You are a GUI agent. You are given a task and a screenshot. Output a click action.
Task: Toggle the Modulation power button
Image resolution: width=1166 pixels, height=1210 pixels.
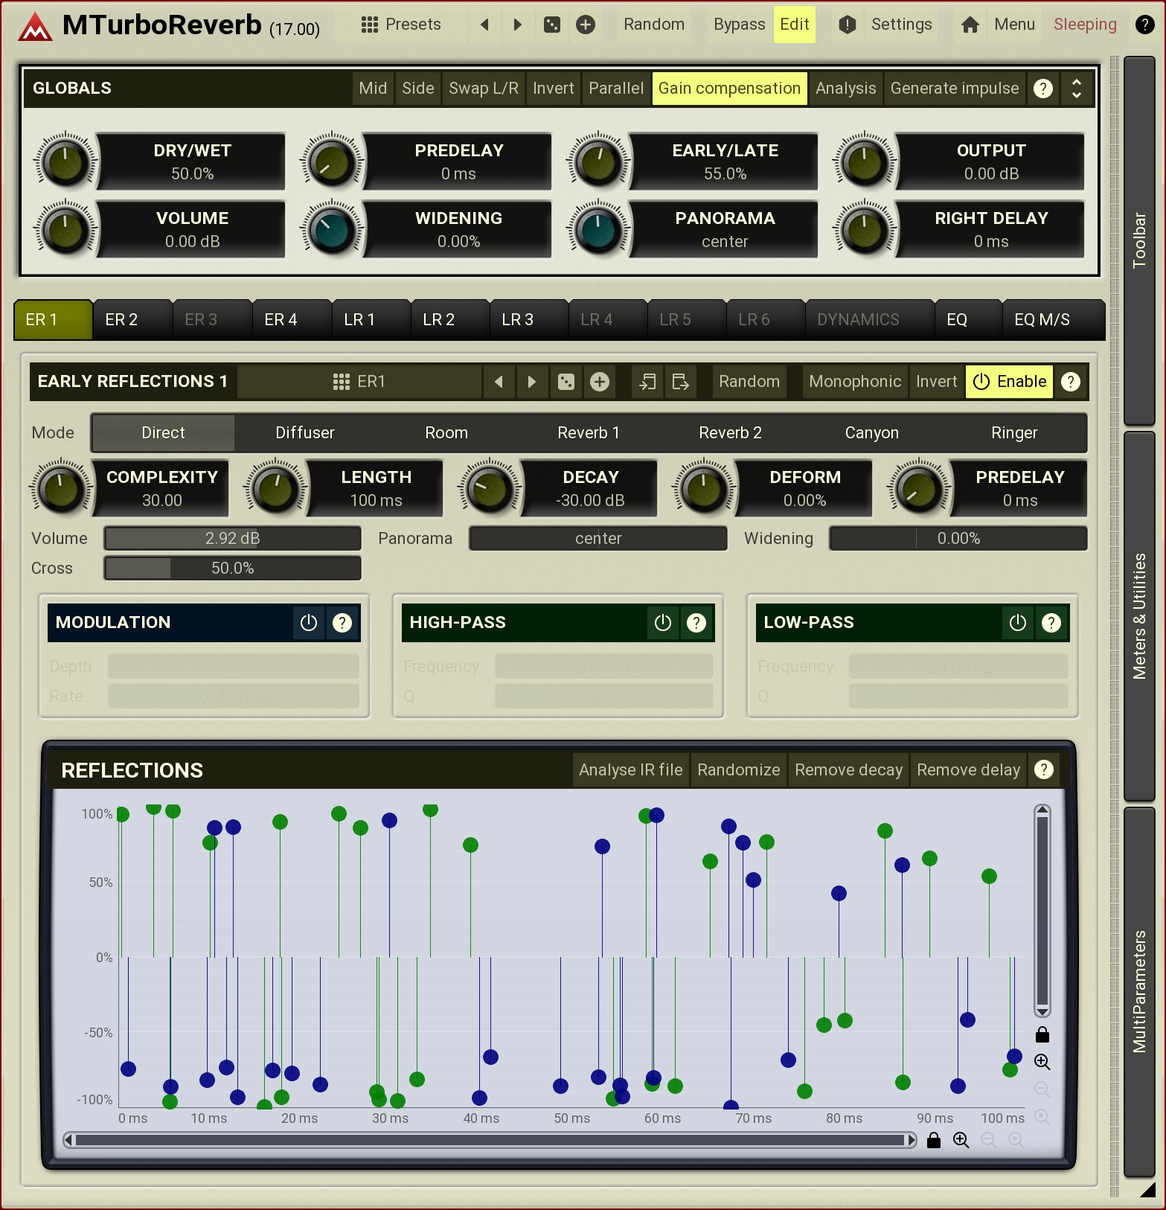coord(308,623)
